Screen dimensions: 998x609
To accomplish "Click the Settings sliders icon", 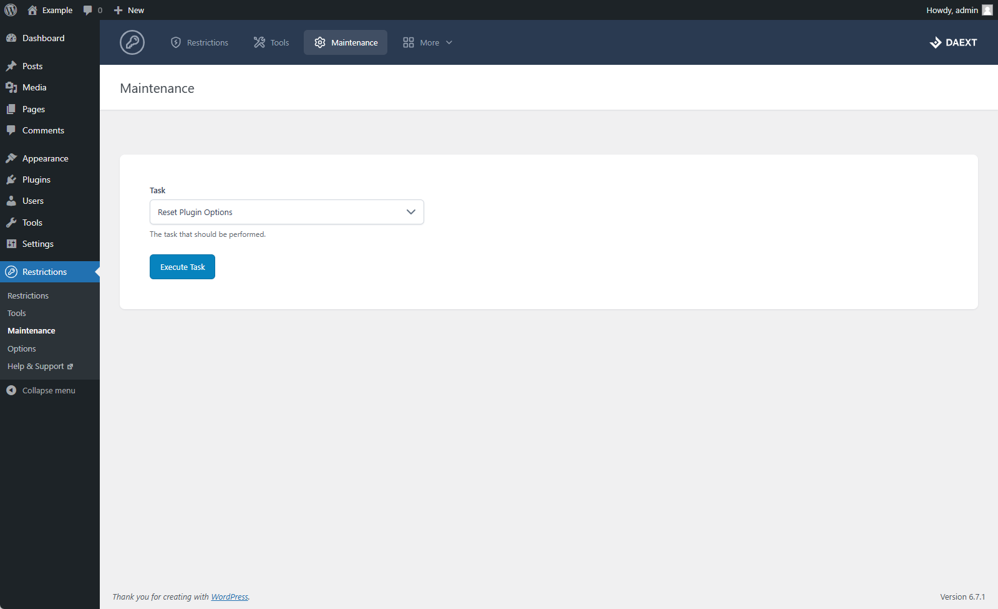I will click(11, 244).
